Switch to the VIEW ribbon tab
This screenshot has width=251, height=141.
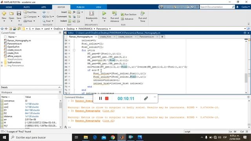click(x=98, y=7)
